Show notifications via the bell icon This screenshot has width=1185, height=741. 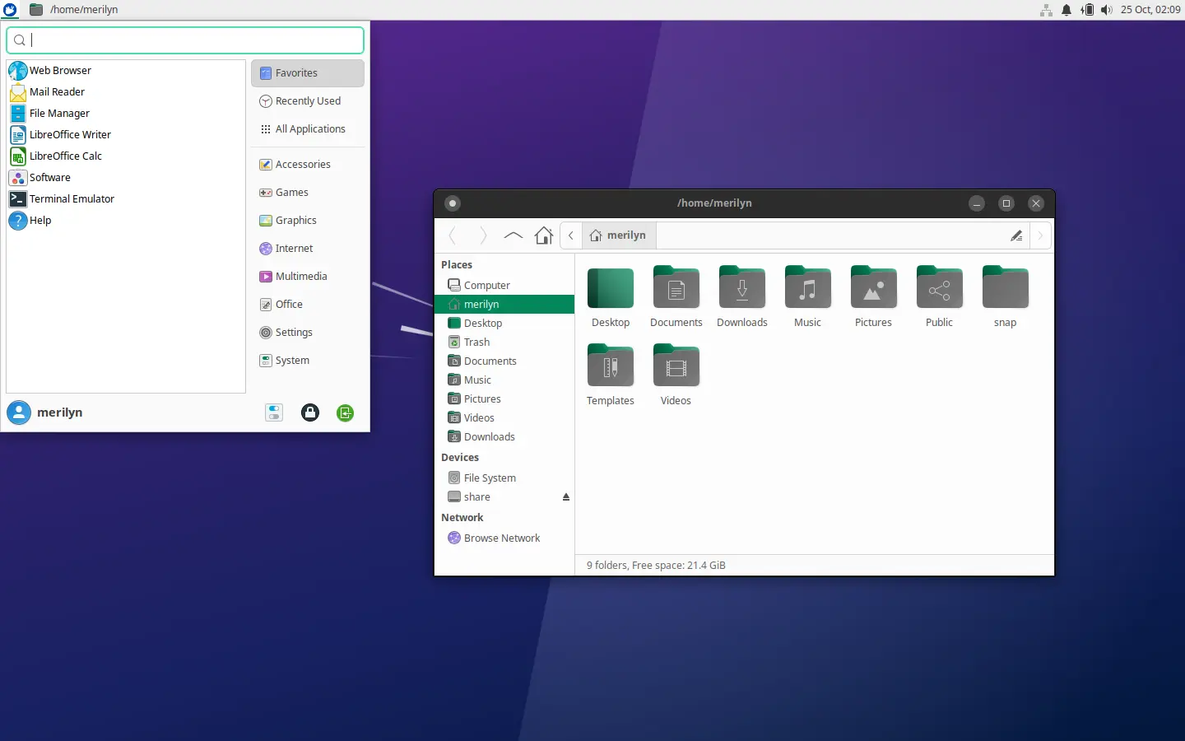[x=1066, y=10]
